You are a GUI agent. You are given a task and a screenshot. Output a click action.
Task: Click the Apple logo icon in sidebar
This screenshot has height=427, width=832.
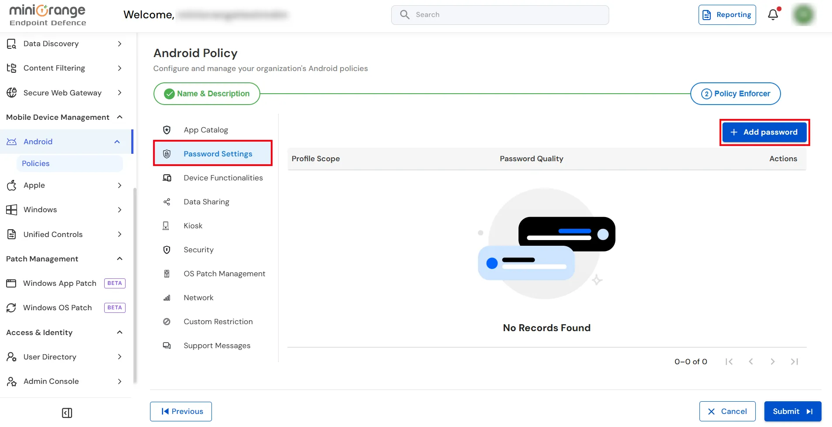pos(12,185)
